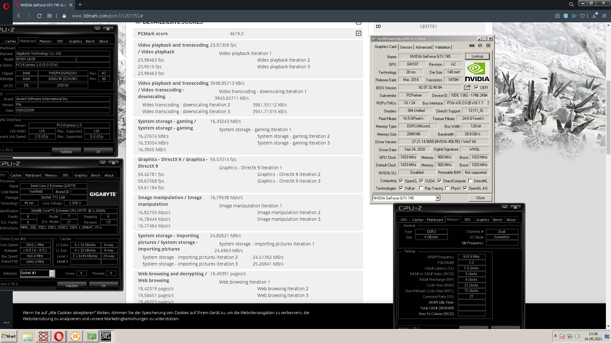
Task: Click the browser address bar URL
Action: point(108,16)
